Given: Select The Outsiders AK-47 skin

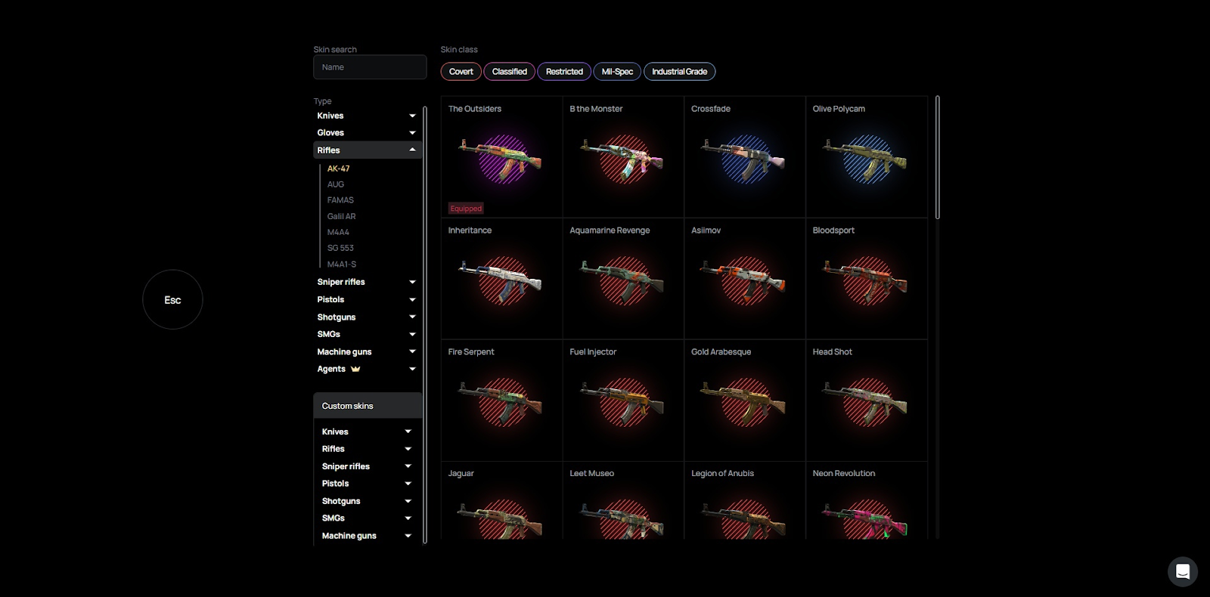Looking at the screenshot, I should tap(501, 157).
